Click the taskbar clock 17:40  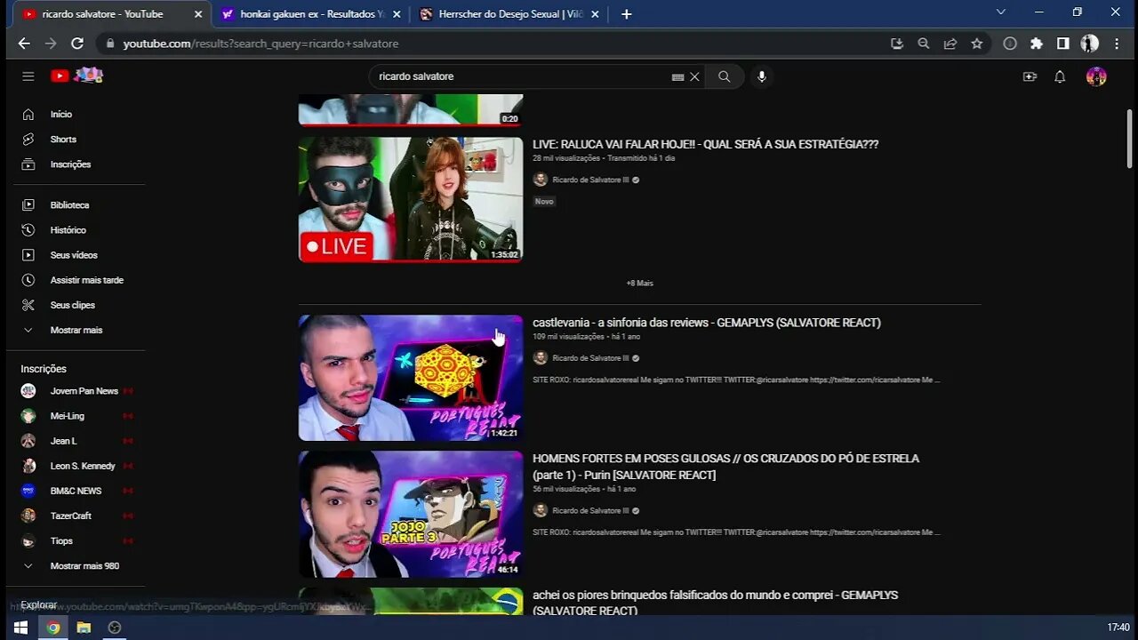[1118, 628]
